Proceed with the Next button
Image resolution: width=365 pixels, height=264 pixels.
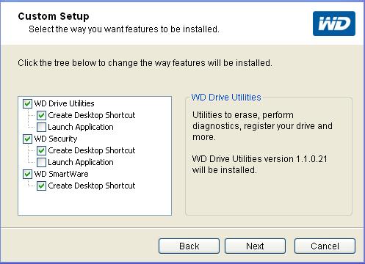click(255, 246)
